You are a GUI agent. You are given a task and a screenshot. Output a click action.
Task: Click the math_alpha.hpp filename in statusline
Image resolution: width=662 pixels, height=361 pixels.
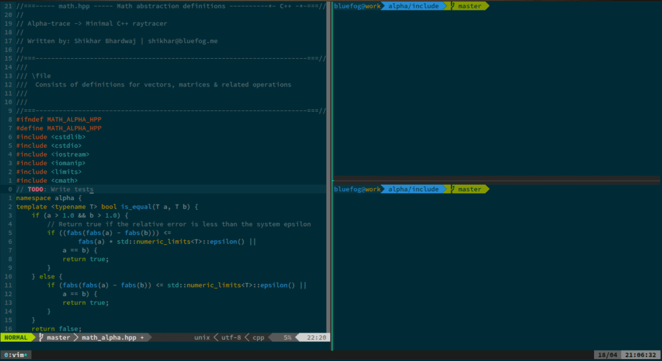107,337
